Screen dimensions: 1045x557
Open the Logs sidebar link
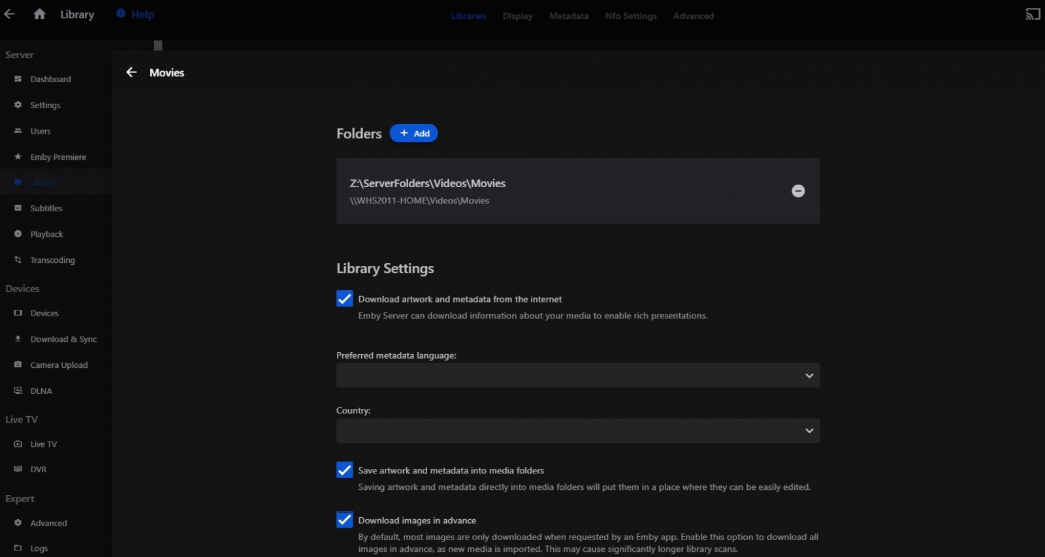click(x=39, y=549)
